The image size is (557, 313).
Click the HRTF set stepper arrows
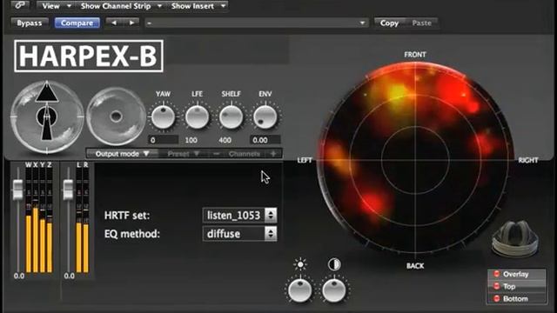point(271,215)
